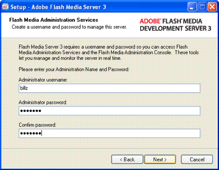Click the 'Create a username and password' subtitle

point(69,27)
